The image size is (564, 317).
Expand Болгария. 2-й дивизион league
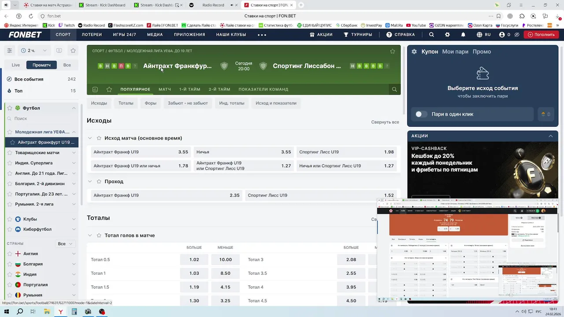pos(74,184)
